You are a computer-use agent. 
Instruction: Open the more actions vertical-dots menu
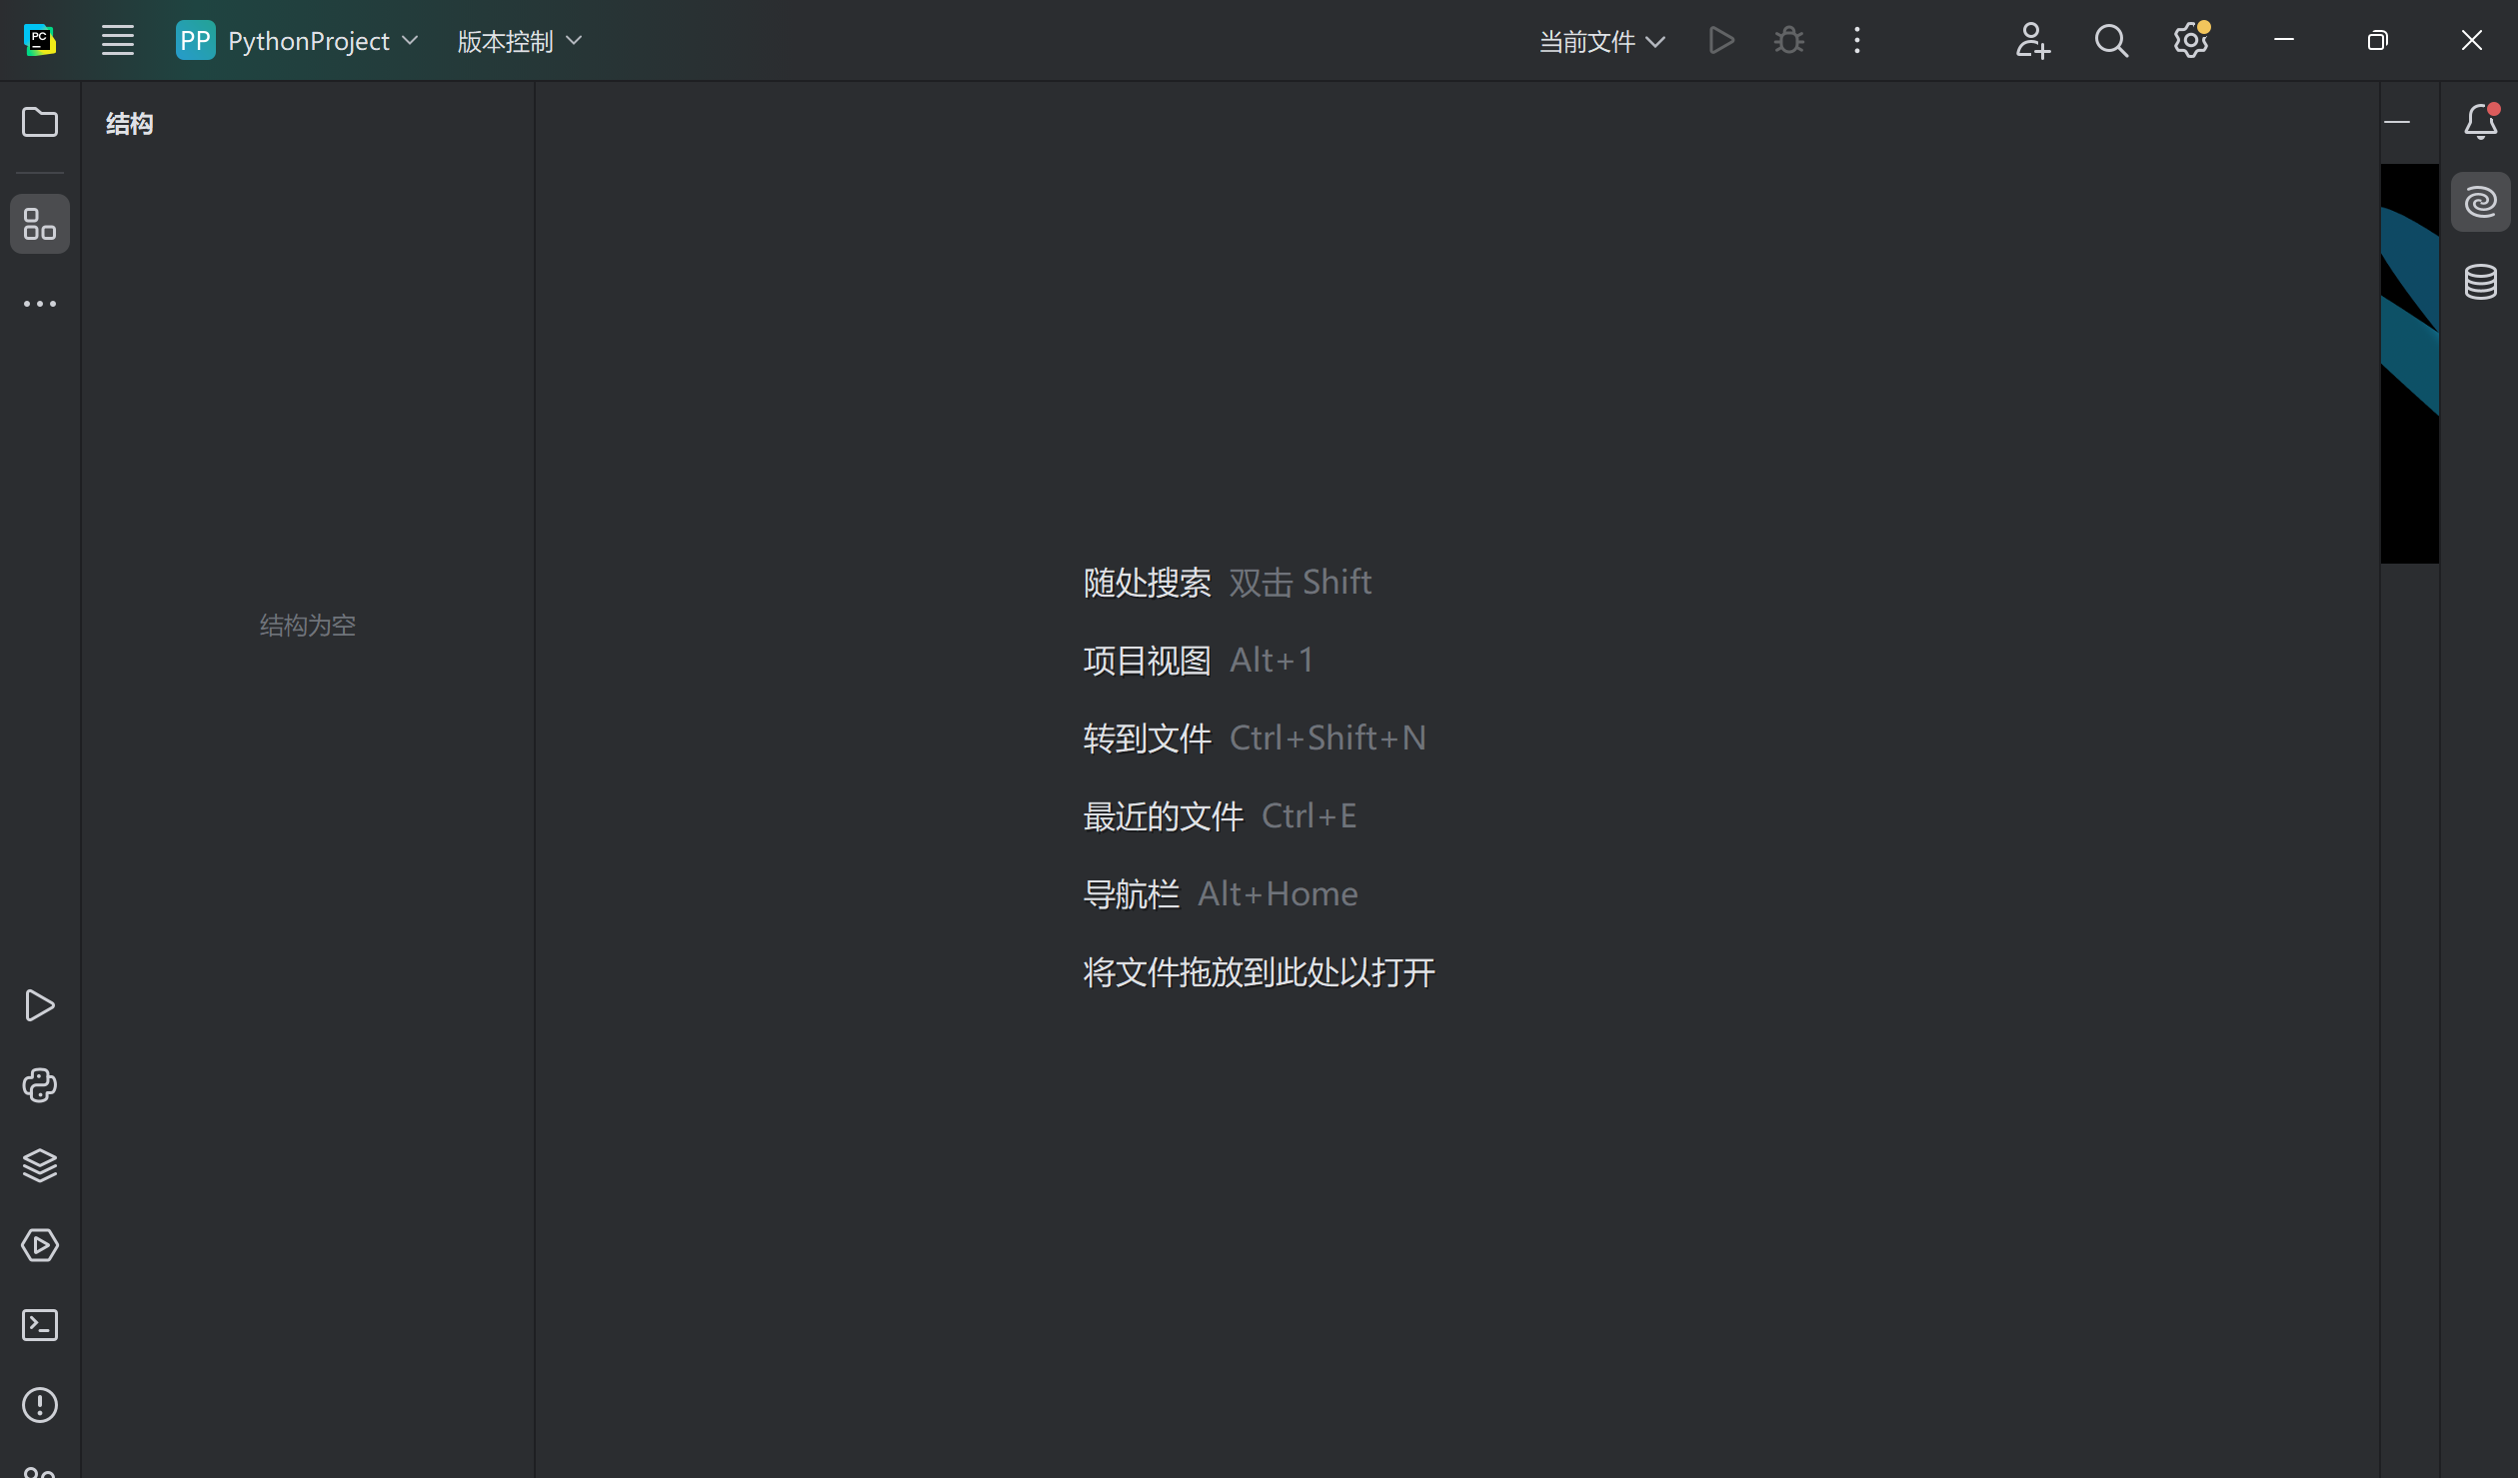point(1857,41)
